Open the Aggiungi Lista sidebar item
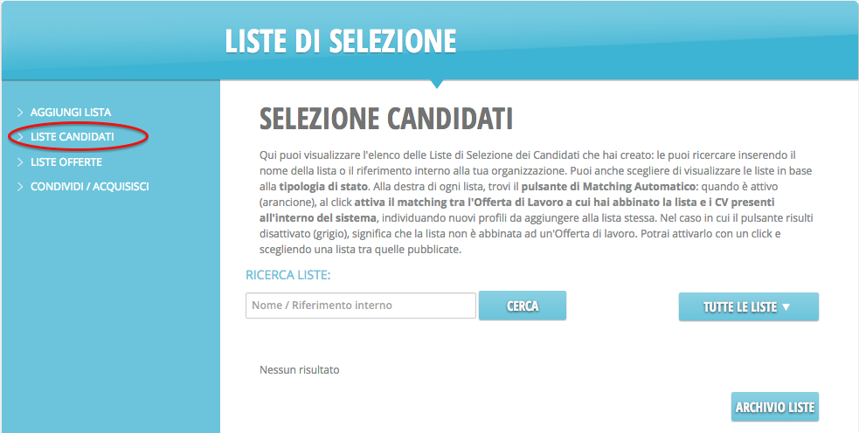The height and width of the screenshot is (433, 859). click(x=71, y=113)
